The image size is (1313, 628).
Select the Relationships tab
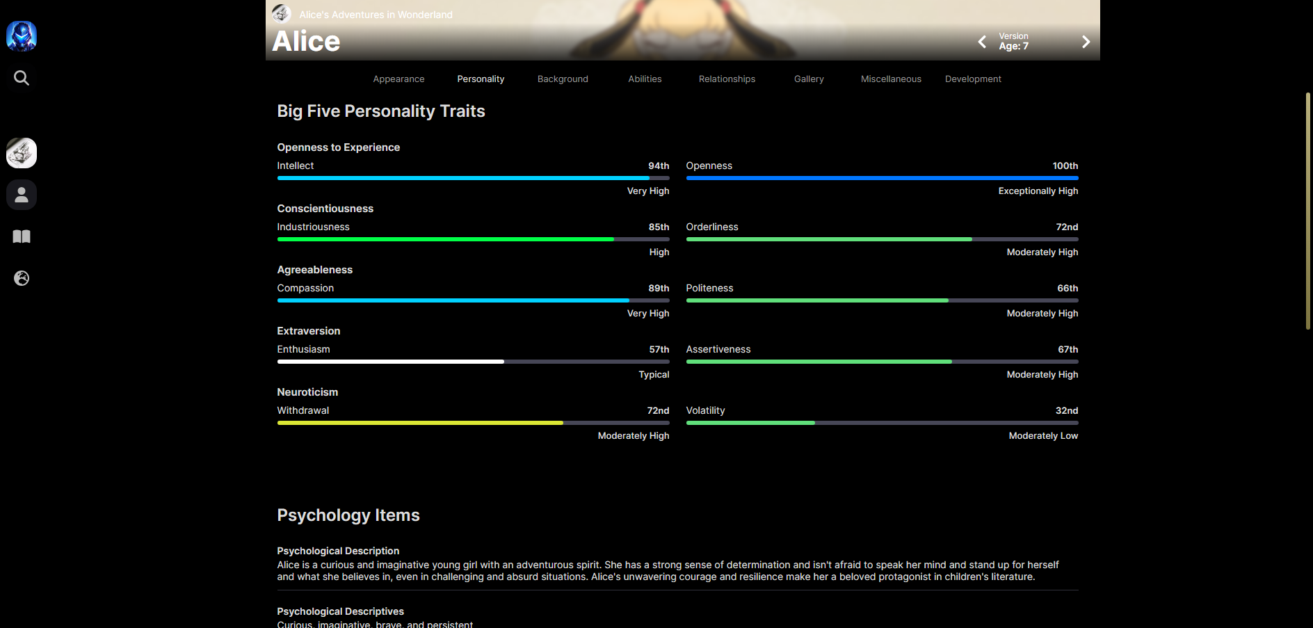[x=727, y=79]
